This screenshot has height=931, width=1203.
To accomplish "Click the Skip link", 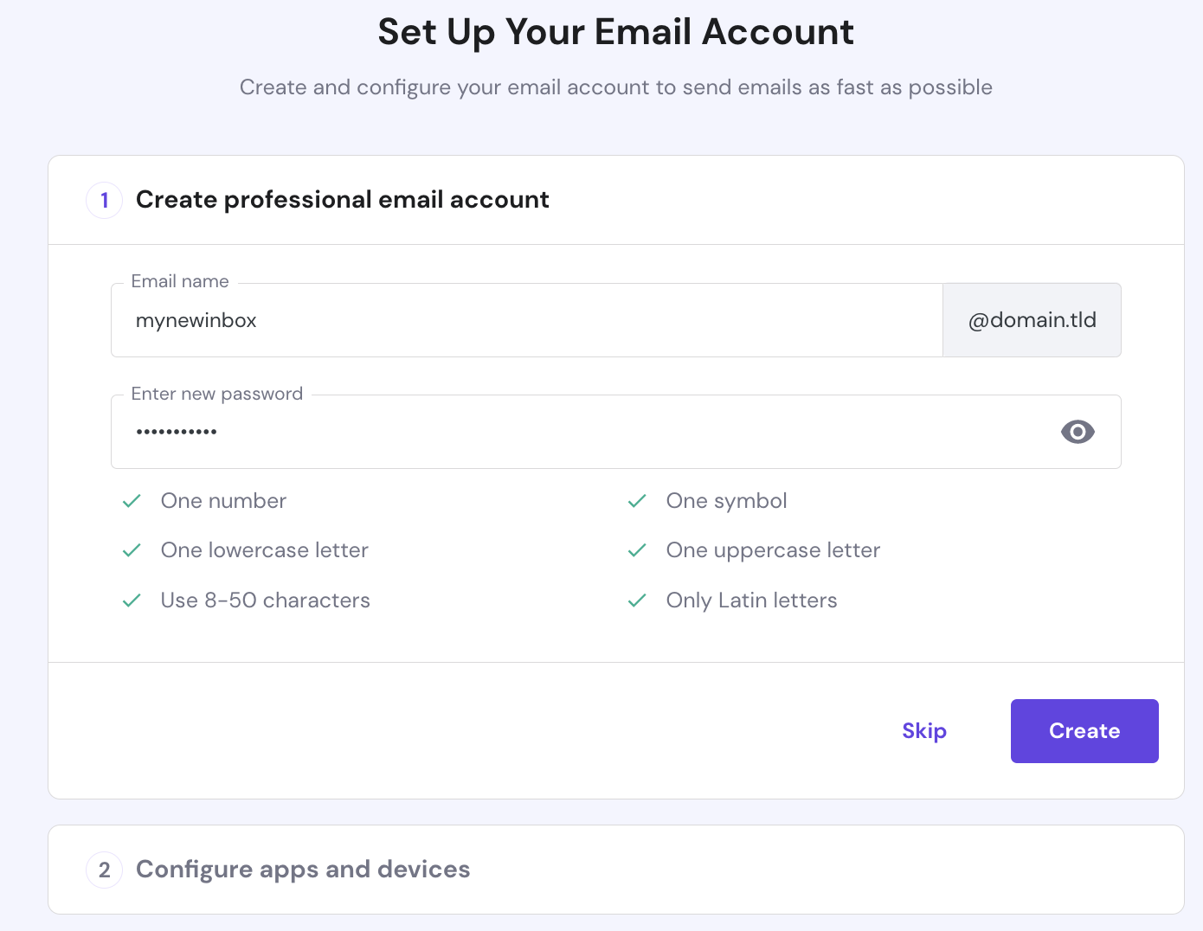I will point(923,730).
